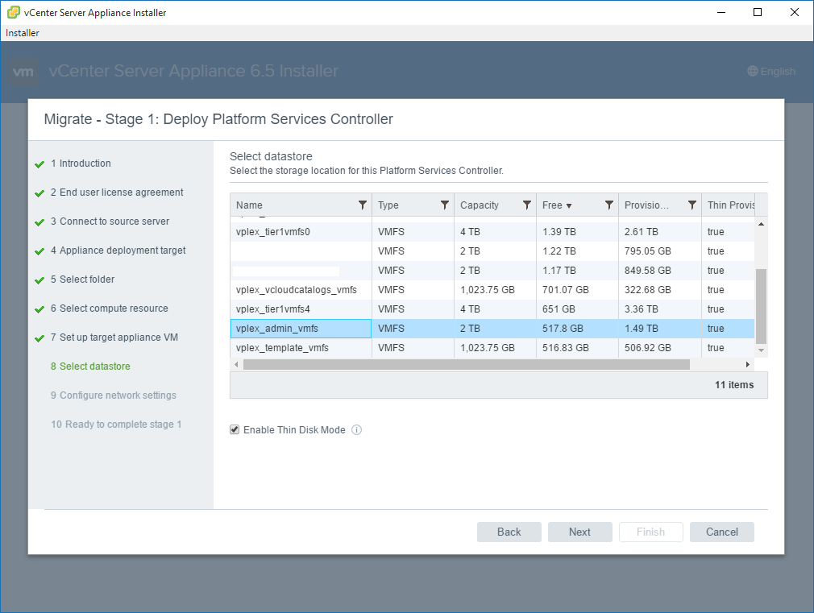Go to step 1 Introduction
The height and width of the screenshot is (613, 814).
click(85, 164)
